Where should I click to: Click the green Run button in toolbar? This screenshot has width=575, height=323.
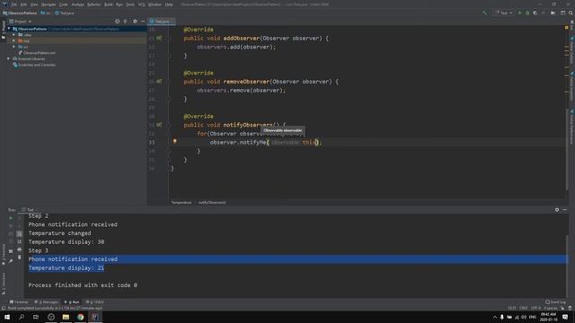[x=519, y=13]
